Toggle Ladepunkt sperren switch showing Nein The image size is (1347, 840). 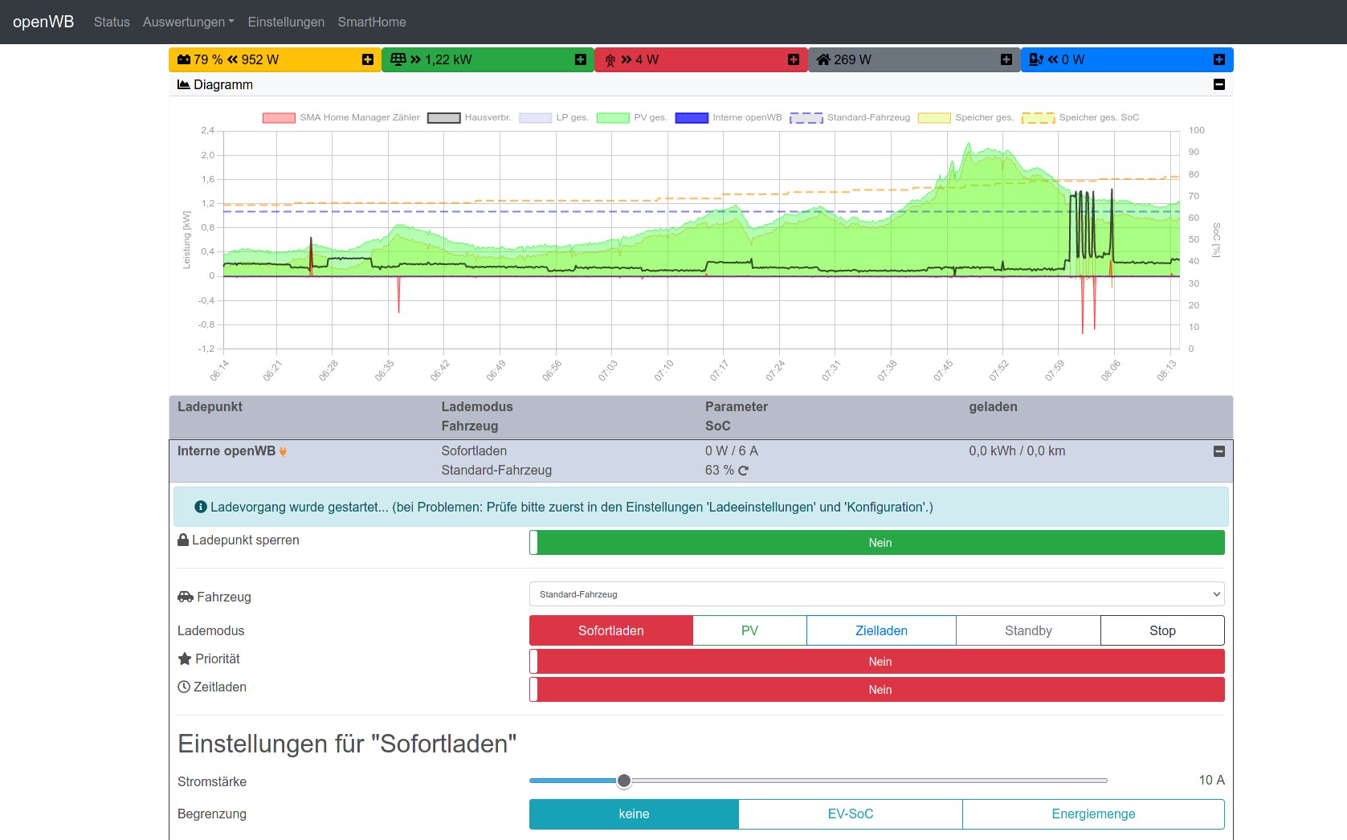pyautogui.click(x=877, y=543)
